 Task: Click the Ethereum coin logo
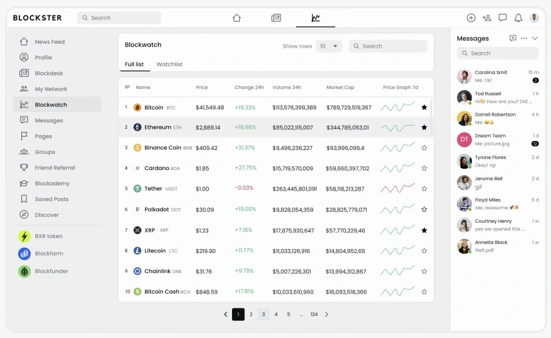point(137,127)
